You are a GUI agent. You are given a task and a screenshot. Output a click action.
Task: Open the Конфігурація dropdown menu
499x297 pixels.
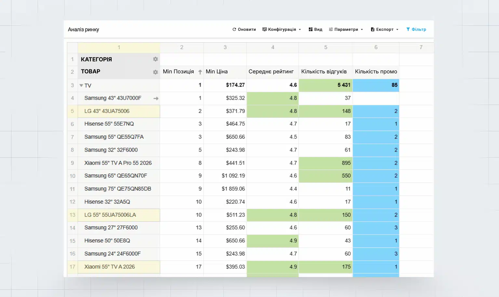(282, 30)
